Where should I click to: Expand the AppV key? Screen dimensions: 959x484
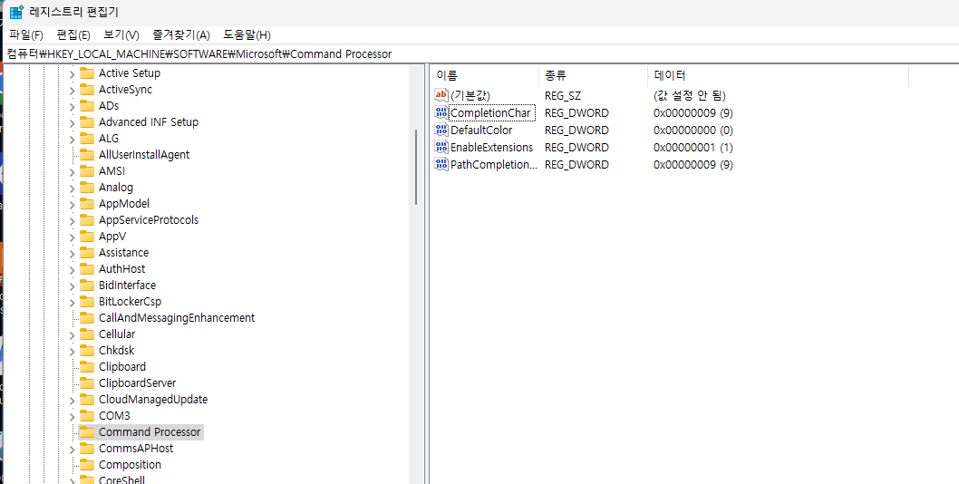click(x=72, y=237)
